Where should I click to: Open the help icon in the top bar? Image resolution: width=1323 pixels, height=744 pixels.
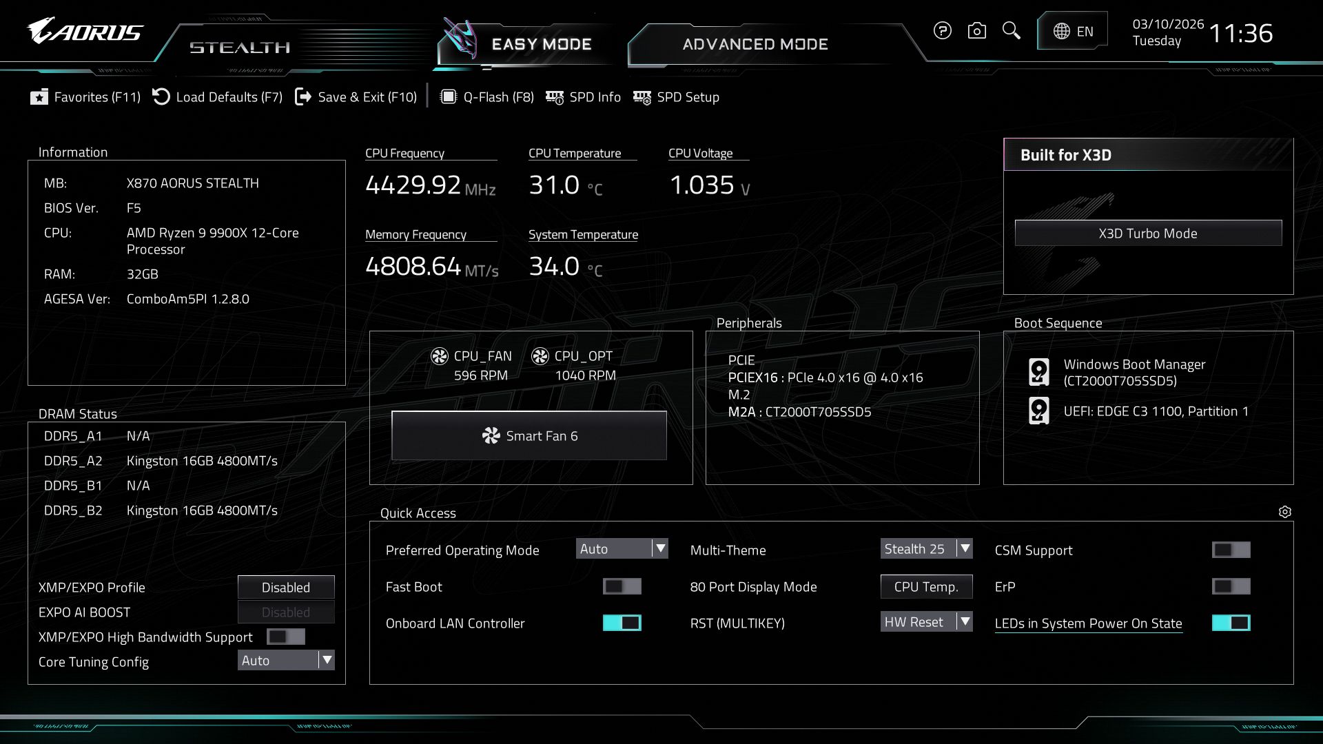coord(942,31)
